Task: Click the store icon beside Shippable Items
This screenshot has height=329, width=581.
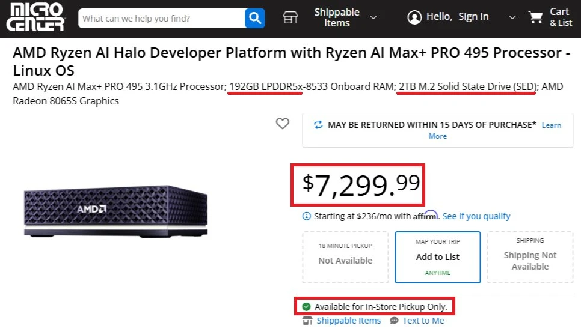Action: (290, 17)
